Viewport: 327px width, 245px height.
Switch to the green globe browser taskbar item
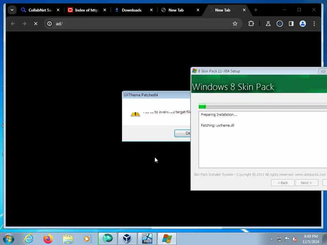[x=108, y=239]
